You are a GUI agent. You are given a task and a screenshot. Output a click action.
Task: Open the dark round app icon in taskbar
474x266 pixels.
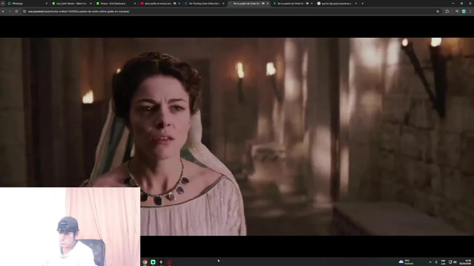(161, 262)
